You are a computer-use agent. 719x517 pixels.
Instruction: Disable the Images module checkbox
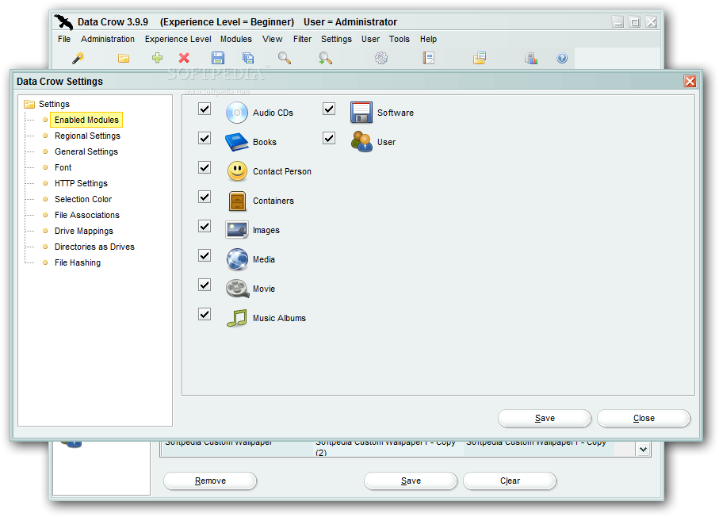(205, 226)
